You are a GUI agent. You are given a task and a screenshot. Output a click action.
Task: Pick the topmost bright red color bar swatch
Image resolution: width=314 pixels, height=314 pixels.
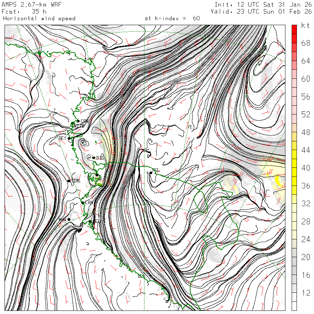click(294, 29)
